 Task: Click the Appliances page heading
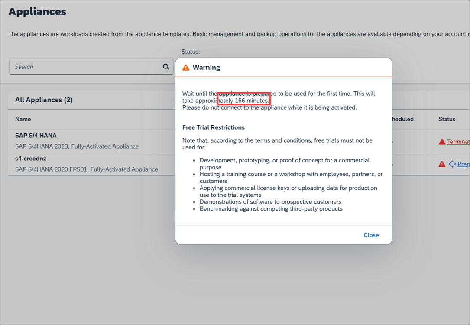coord(37,12)
